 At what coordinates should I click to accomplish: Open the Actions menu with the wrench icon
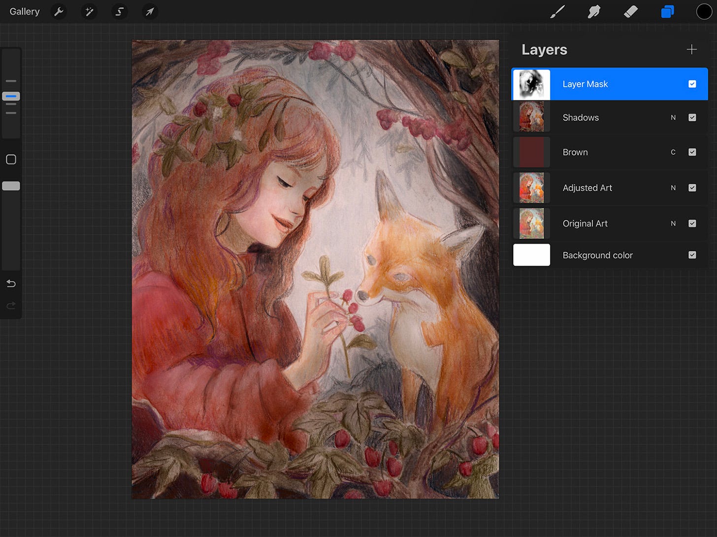point(59,11)
